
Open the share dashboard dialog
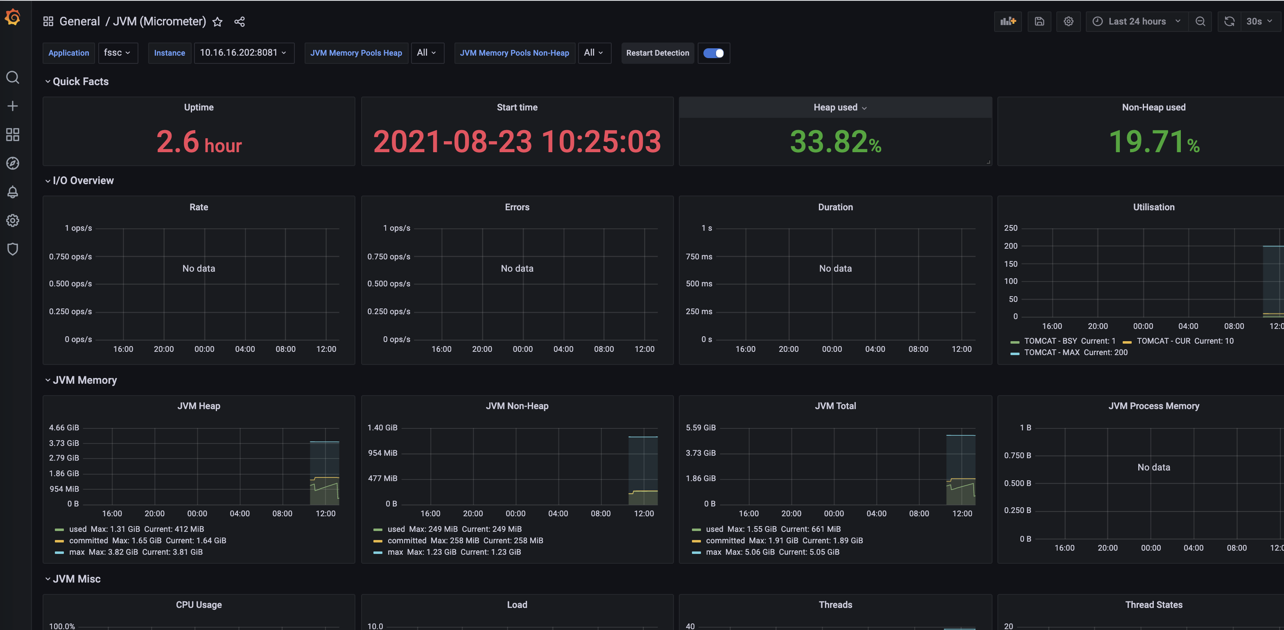click(x=240, y=22)
